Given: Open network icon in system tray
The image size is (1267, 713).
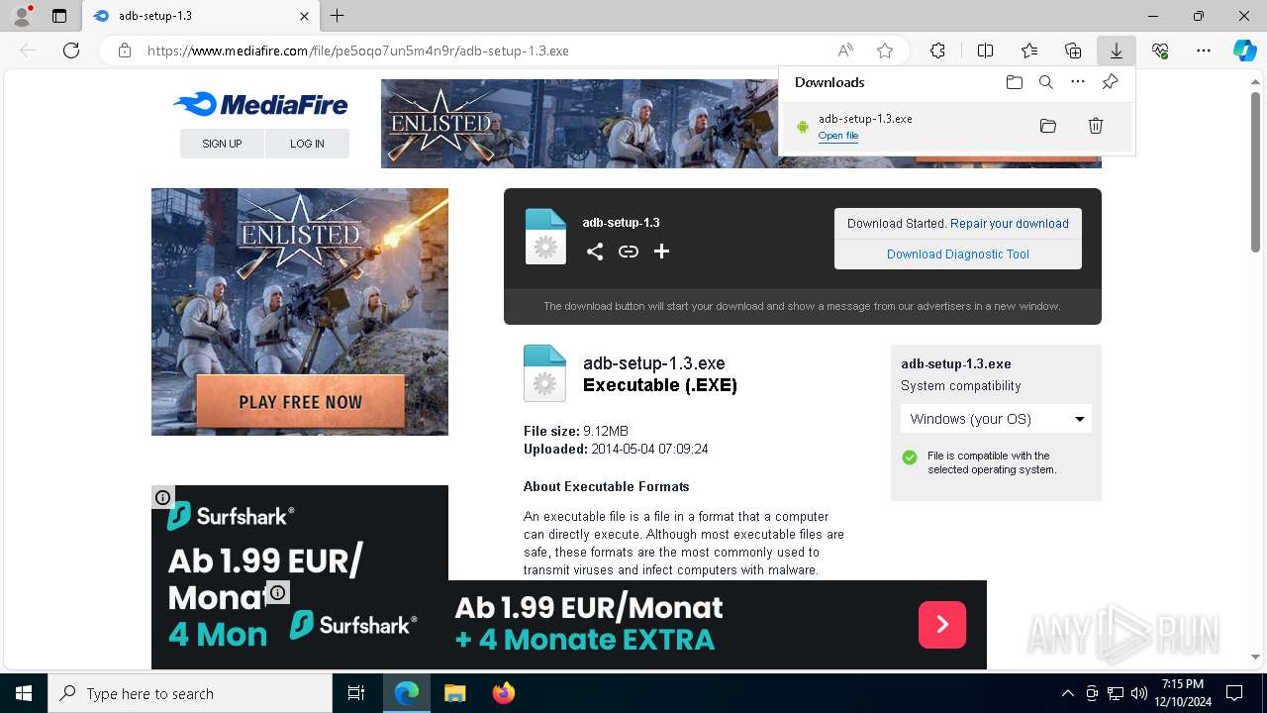Looking at the screenshot, I should click(1115, 693).
